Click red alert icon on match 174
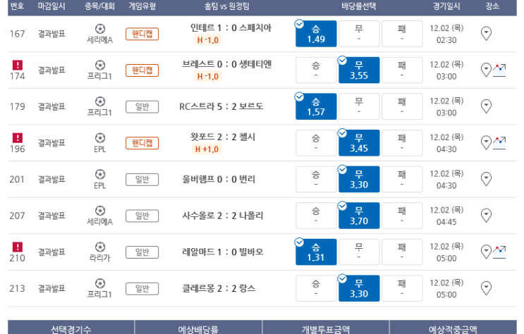The width and height of the screenshot is (524, 334). coord(18,64)
